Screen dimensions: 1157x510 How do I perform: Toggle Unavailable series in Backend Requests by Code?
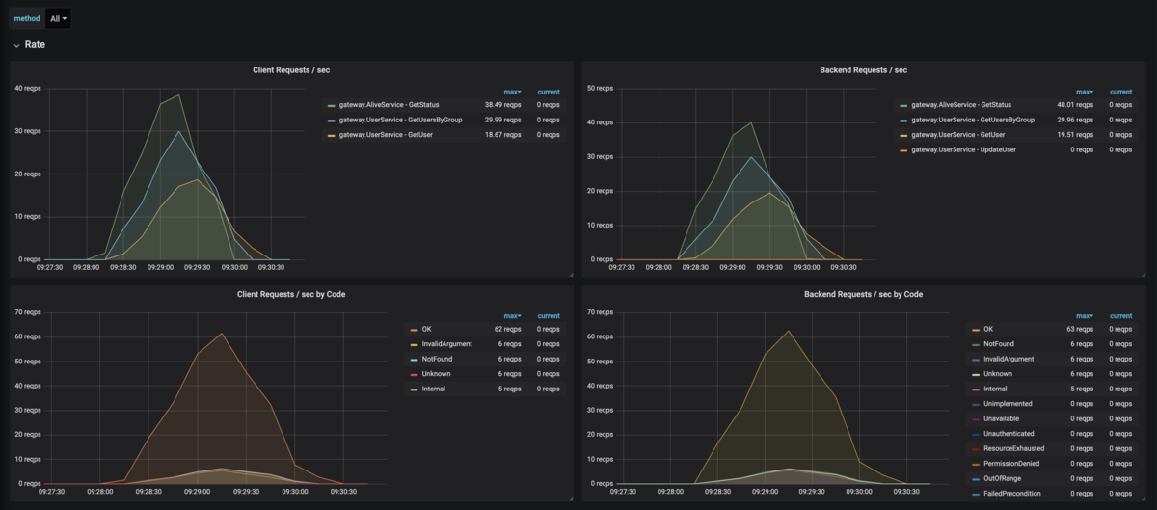point(1001,418)
